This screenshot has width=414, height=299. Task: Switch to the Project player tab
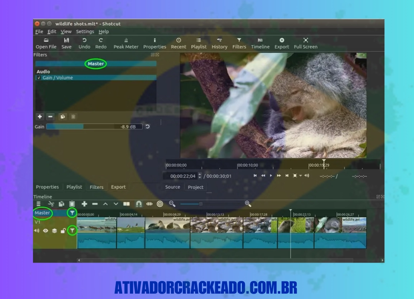(195, 187)
